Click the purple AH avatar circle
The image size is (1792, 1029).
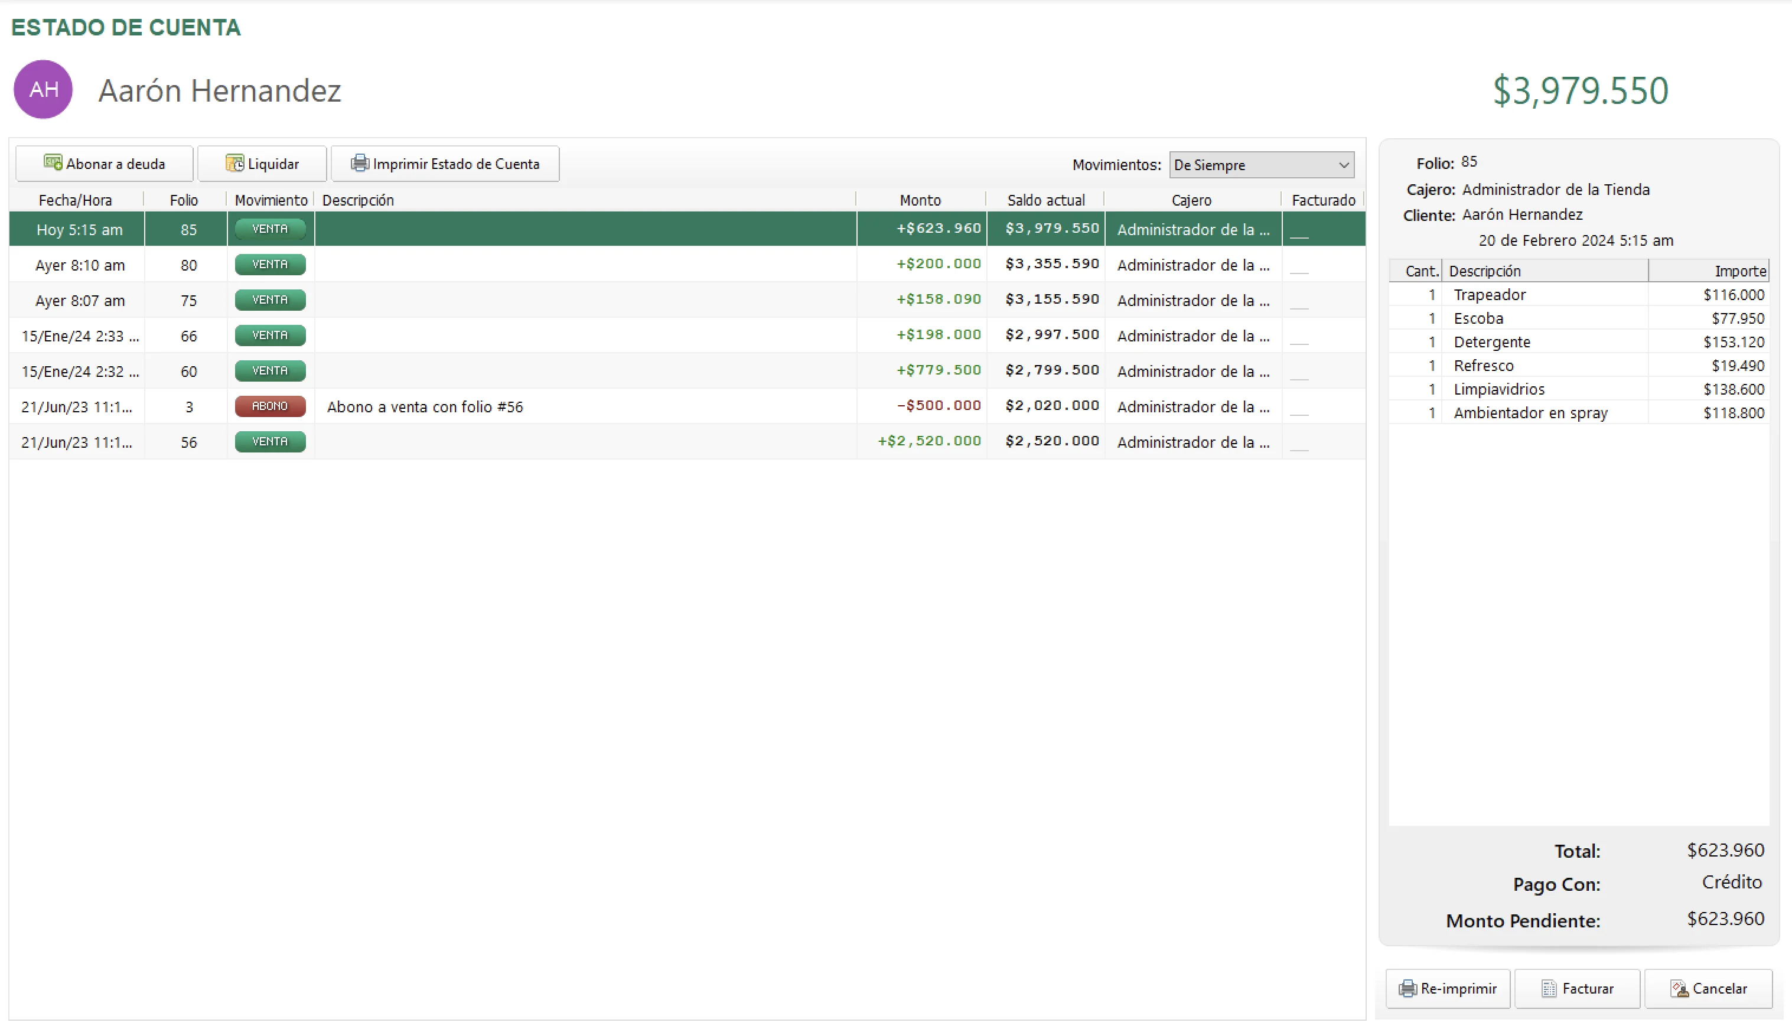[43, 89]
